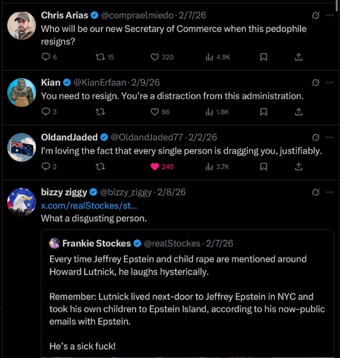Open the x.com/realStockes link

89,206
